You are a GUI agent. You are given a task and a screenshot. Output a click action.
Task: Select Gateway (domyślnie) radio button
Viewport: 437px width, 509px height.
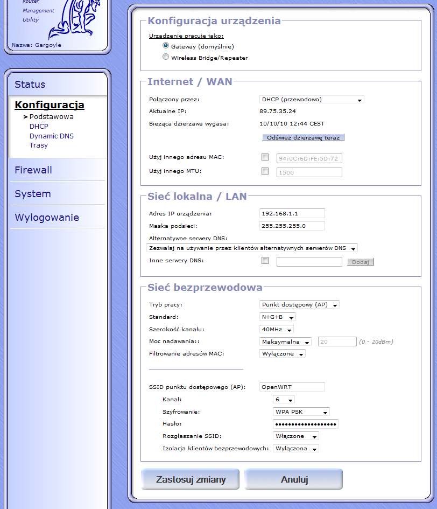click(166, 46)
